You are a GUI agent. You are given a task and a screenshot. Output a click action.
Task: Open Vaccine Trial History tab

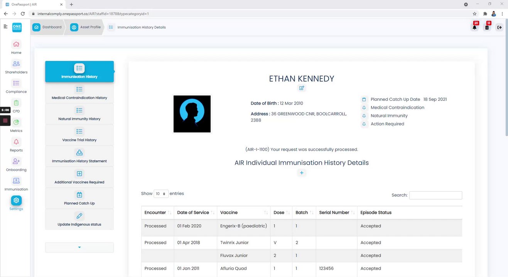[x=79, y=135]
